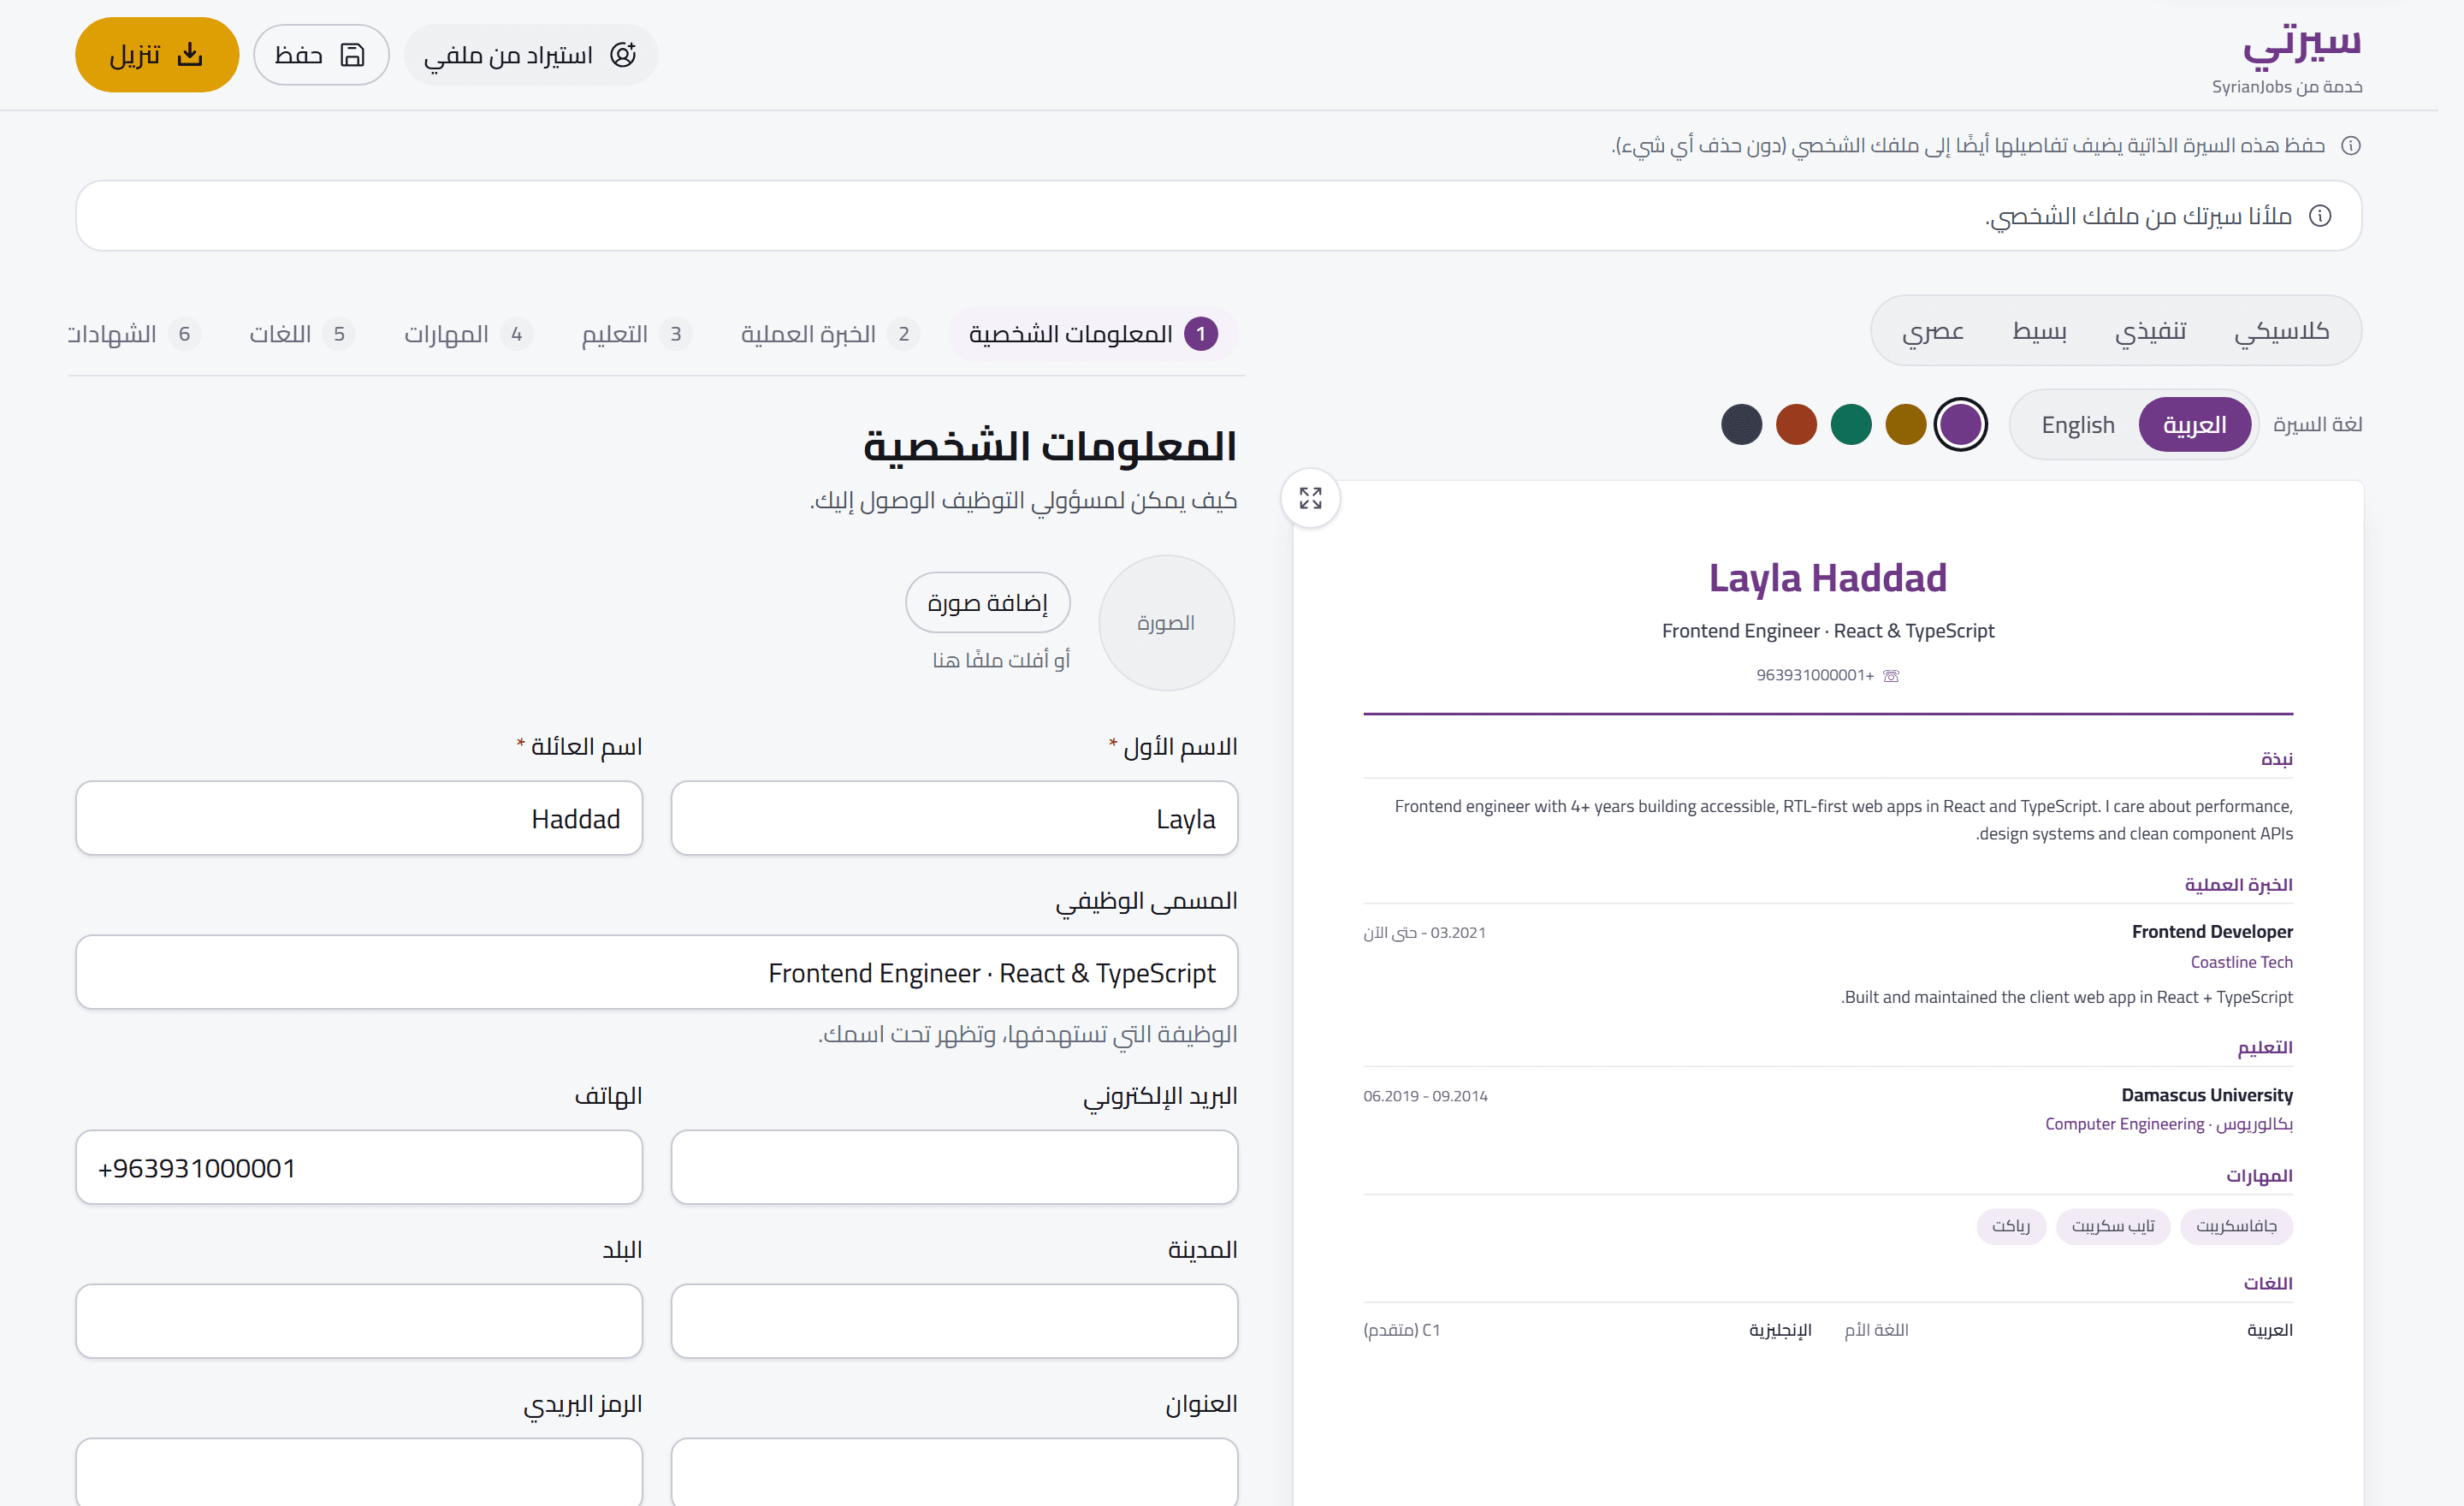This screenshot has height=1506, width=2464.
Task: Click the تنزيل download button
Action: [x=157, y=55]
